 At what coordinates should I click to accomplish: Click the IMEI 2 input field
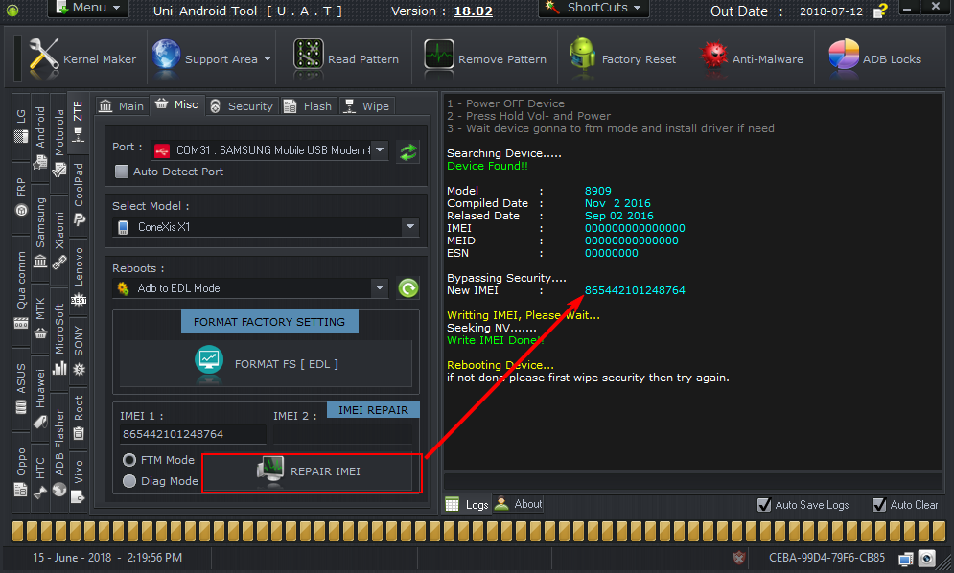(342, 434)
